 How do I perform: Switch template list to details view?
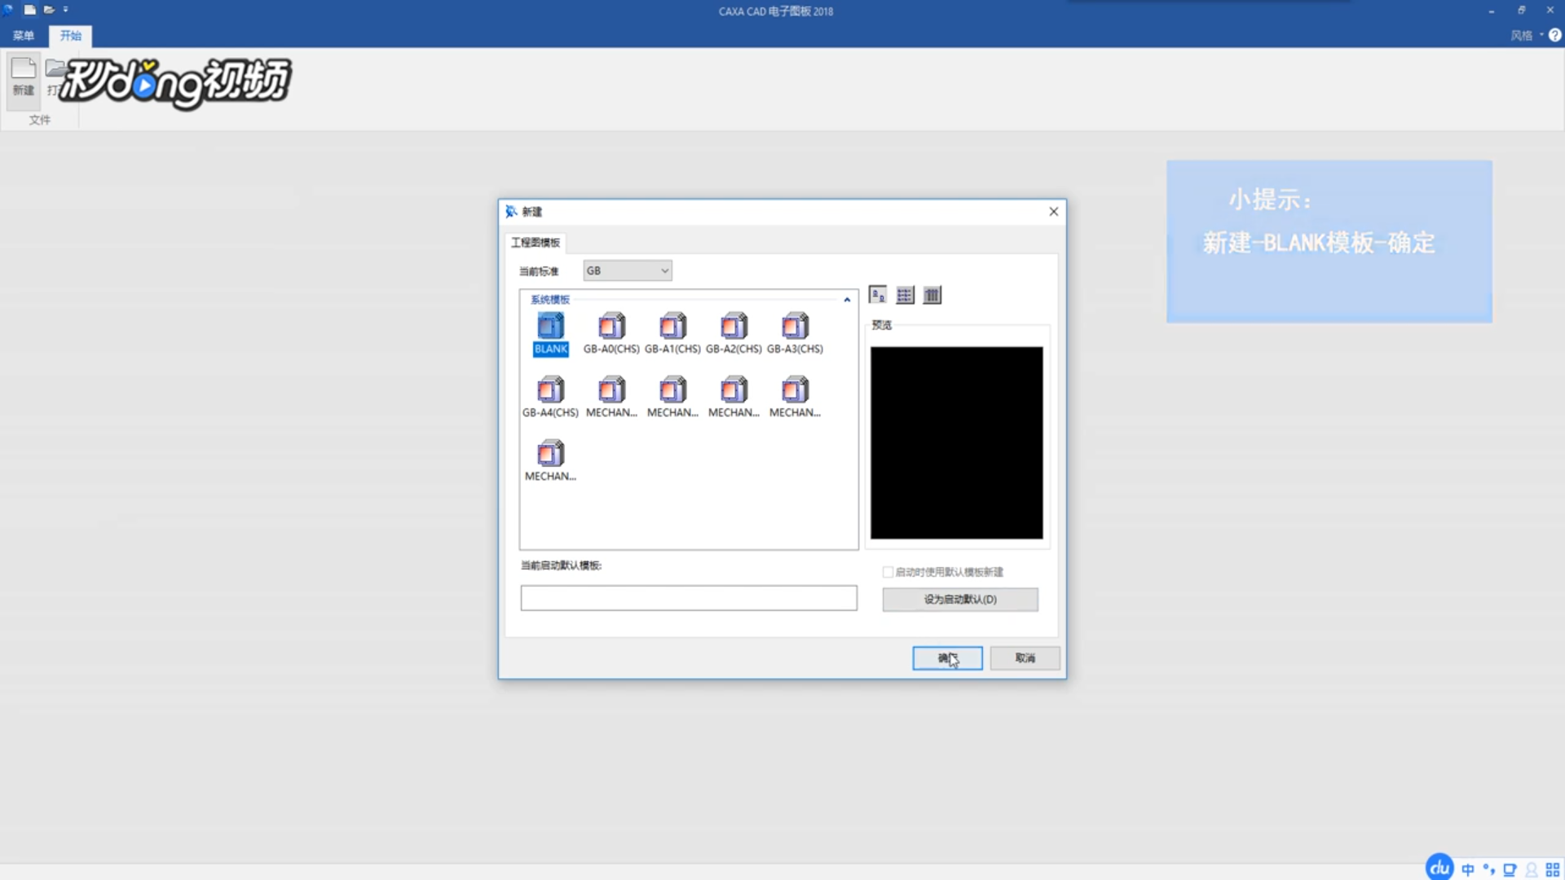[x=932, y=295]
